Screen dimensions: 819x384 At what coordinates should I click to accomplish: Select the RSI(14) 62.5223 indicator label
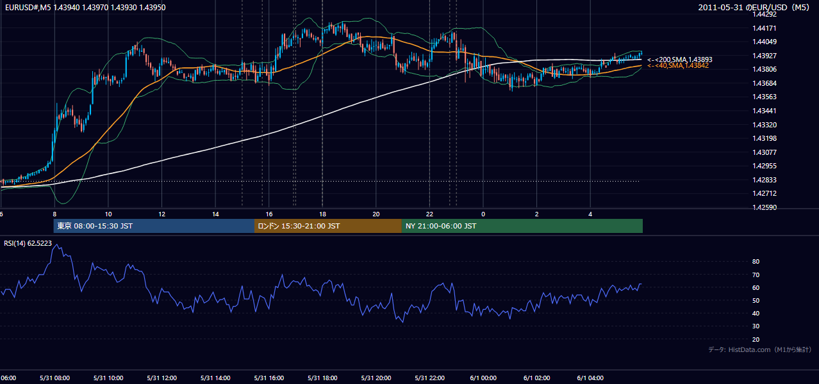pyautogui.click(x=28, y=243)
